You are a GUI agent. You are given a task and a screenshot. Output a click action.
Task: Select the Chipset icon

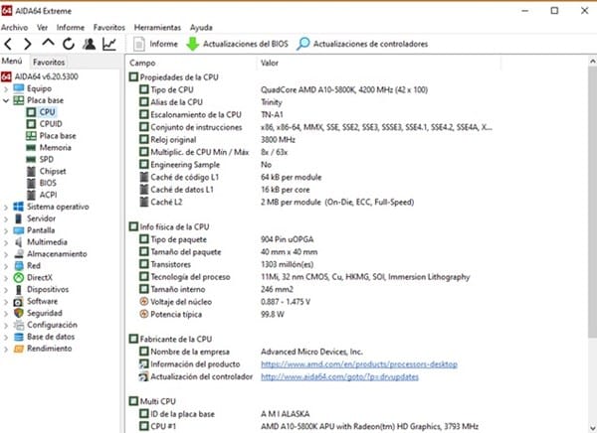click(31, 171)
